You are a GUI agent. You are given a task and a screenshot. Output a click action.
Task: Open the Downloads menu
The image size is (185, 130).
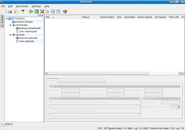point(22,6)
